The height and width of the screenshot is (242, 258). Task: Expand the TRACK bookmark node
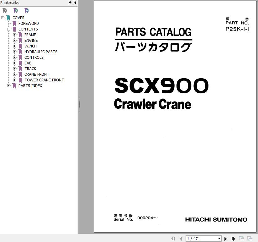(x=14, y=69)
